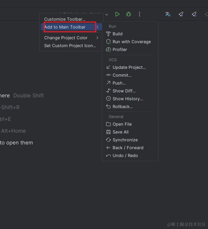The width and height of the screenshot is (208, 229).
Task: Click the Back left arrow icon
Action: tap(108, 148)
